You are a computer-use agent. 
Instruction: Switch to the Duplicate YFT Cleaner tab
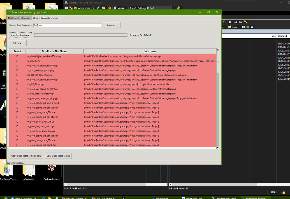click(19, 18)
